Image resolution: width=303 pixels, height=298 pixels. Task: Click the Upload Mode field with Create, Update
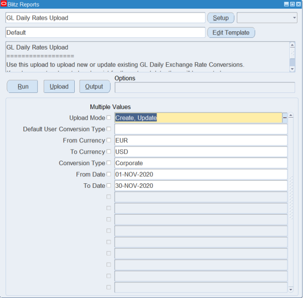(x=198, y=118)
